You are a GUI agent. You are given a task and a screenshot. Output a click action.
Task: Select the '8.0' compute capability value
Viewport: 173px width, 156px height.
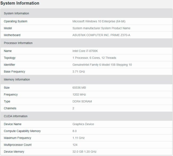click(x=75, y=131)
